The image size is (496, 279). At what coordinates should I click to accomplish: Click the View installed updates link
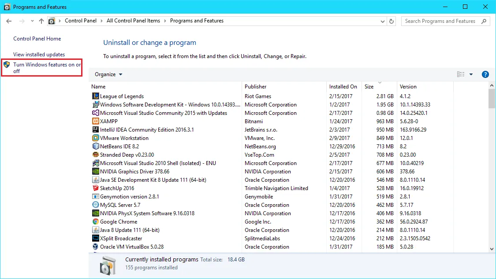tap(39, 54)
